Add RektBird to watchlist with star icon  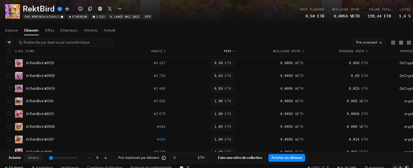[67, 9]
